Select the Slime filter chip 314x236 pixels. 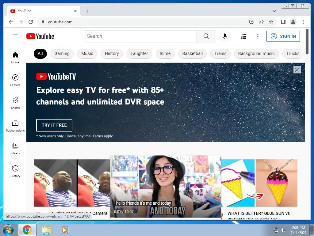click(165, 53)
